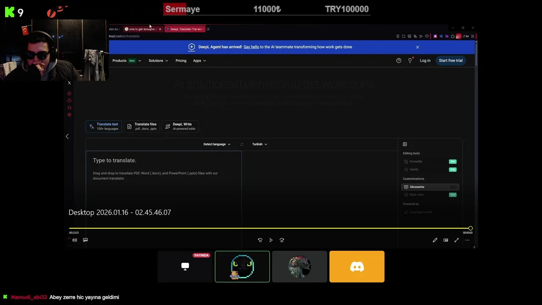Go back using the left arrow chevron
Screen dimensions: 542x305
(67, 136)
